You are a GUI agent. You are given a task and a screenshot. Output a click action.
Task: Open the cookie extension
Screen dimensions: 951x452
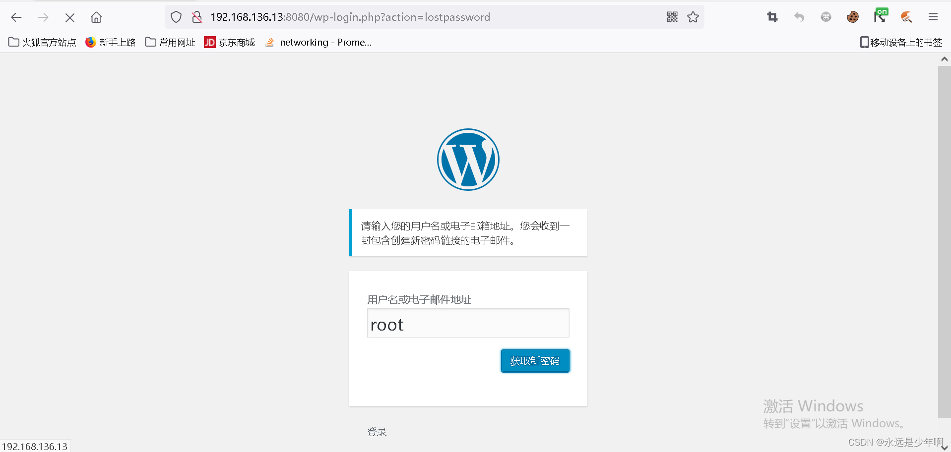click(853, 17)
